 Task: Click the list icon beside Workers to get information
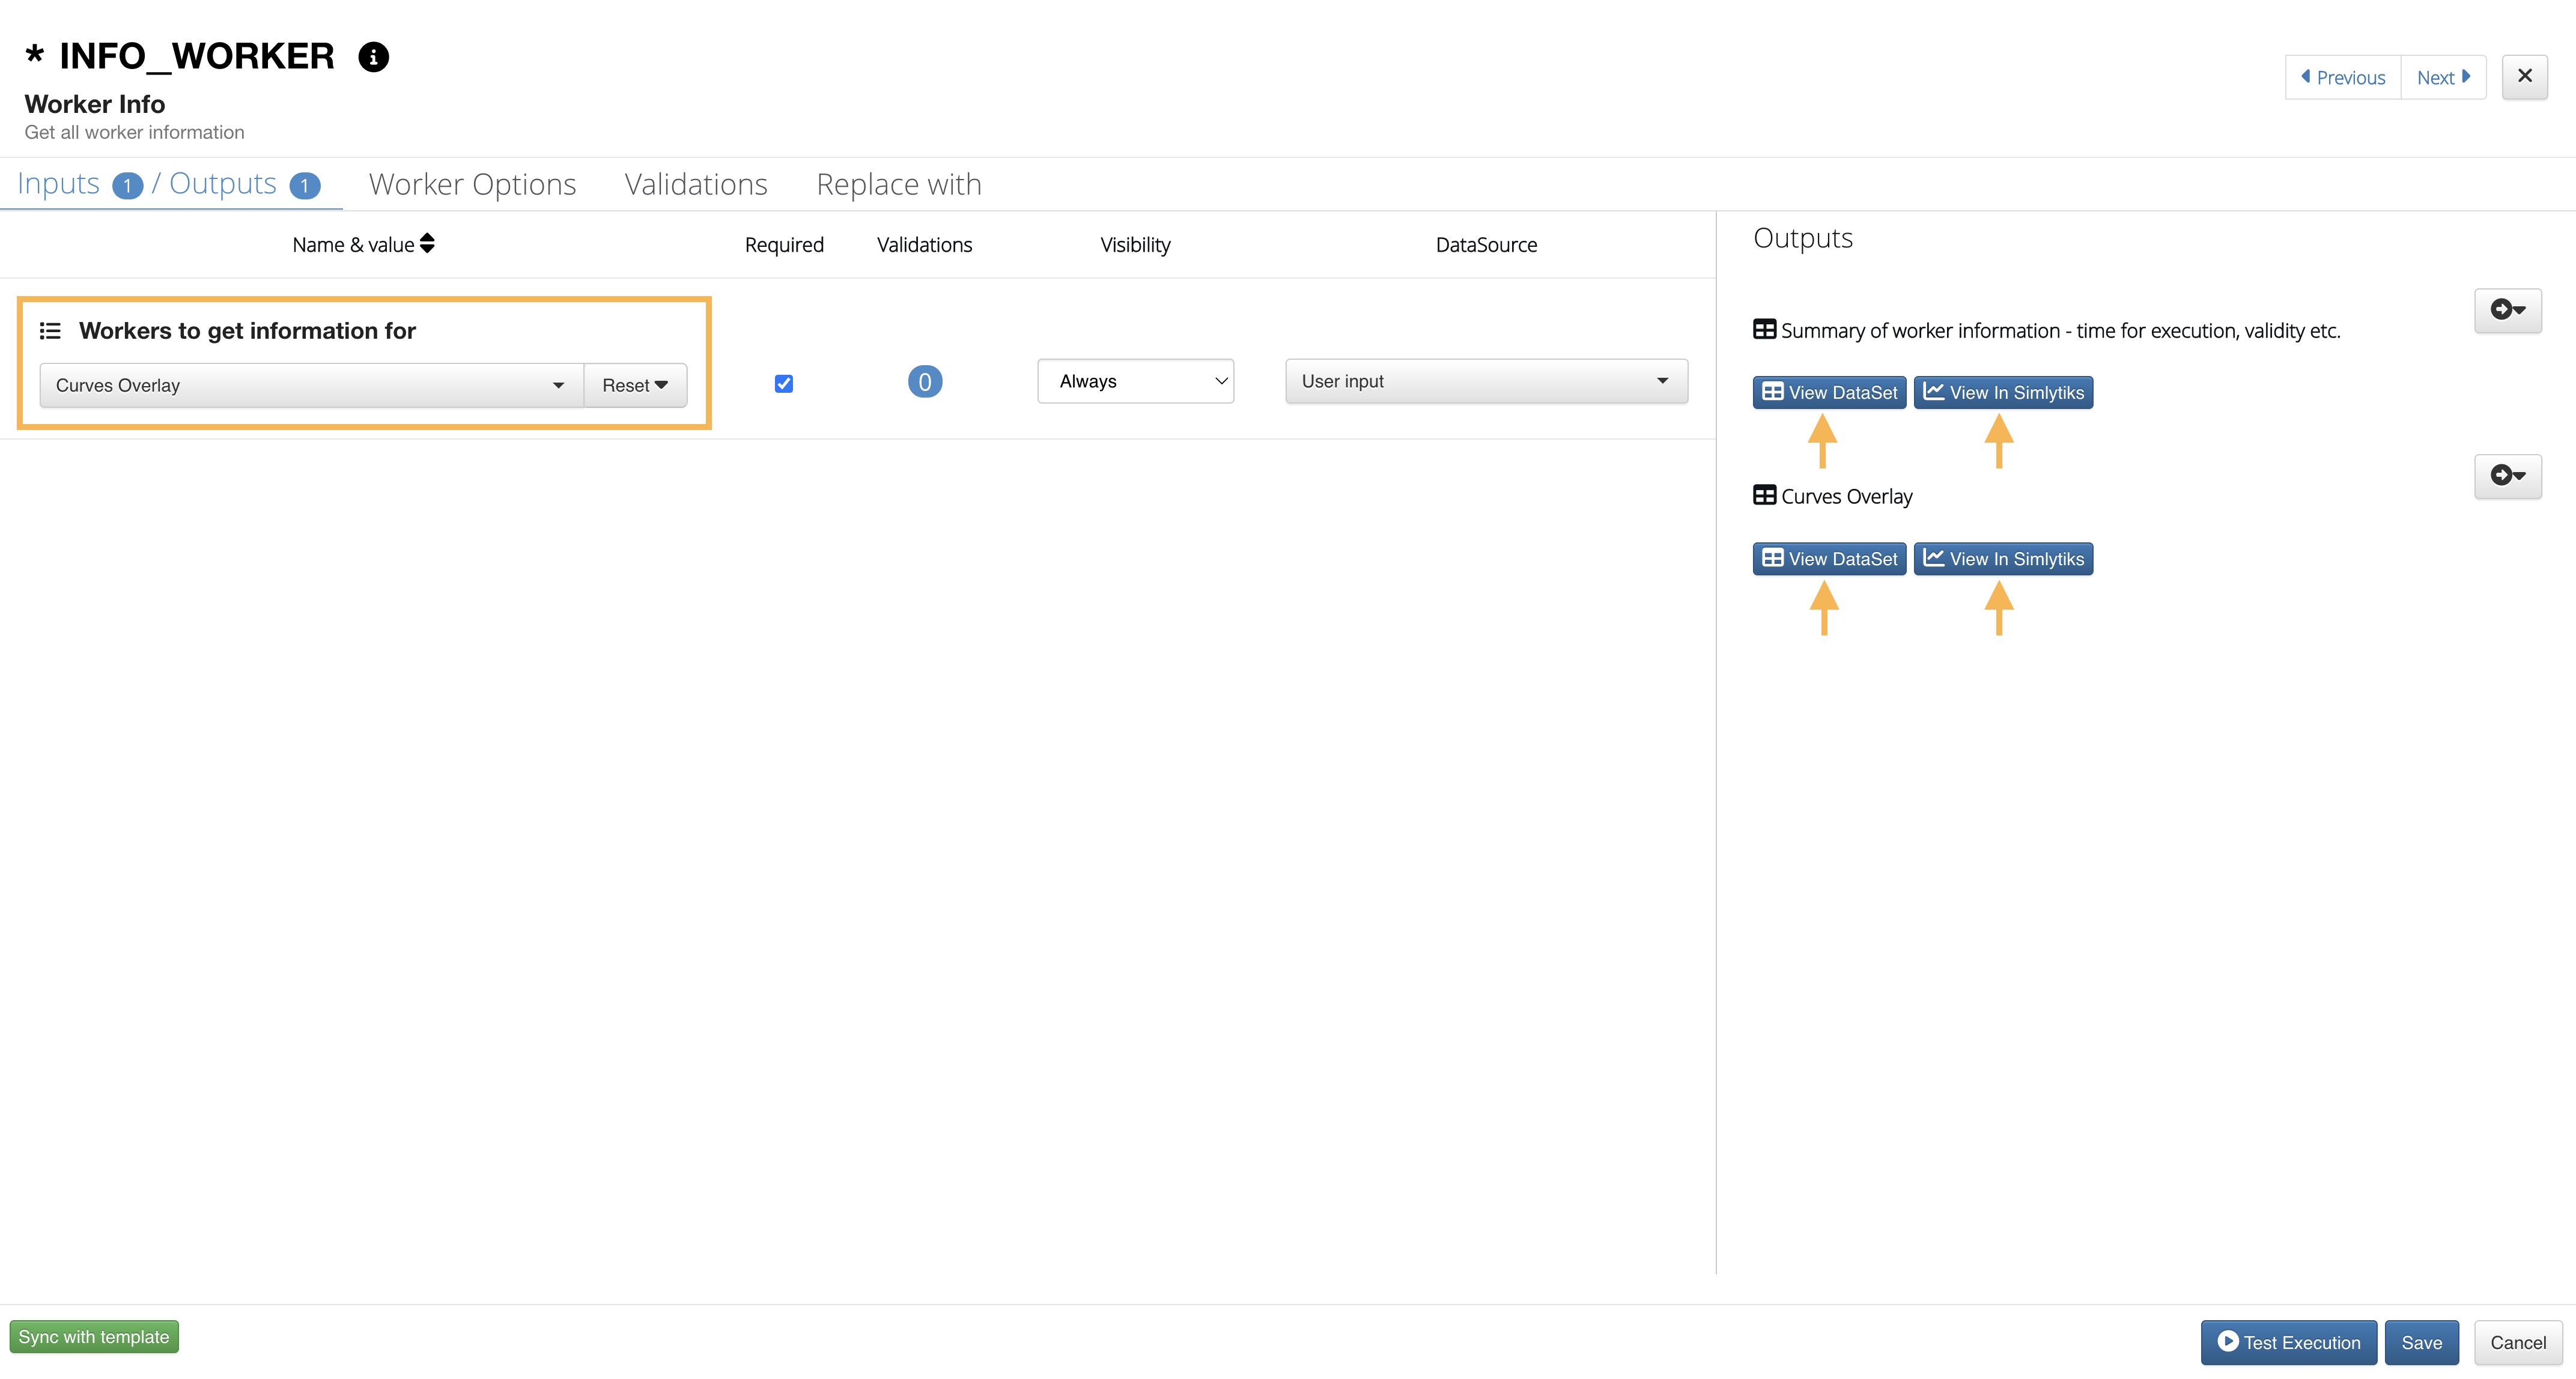[x=50, y=331]
